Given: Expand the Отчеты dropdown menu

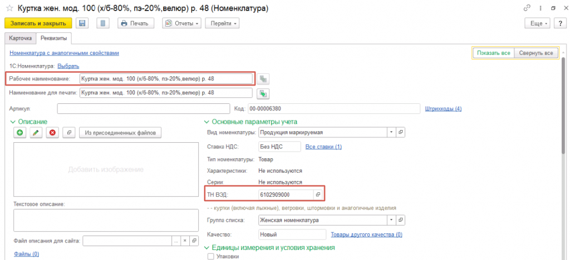Looking at the screenshot, I should 181,23.
